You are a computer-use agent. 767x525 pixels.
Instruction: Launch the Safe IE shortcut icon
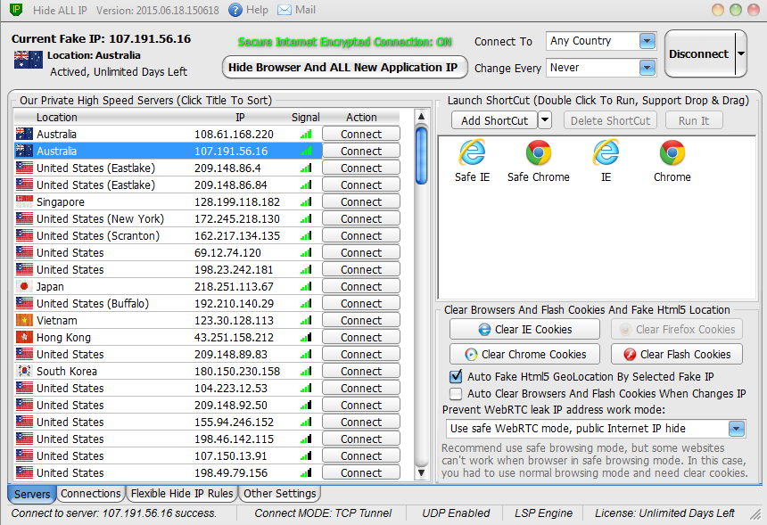click(472, 154)
